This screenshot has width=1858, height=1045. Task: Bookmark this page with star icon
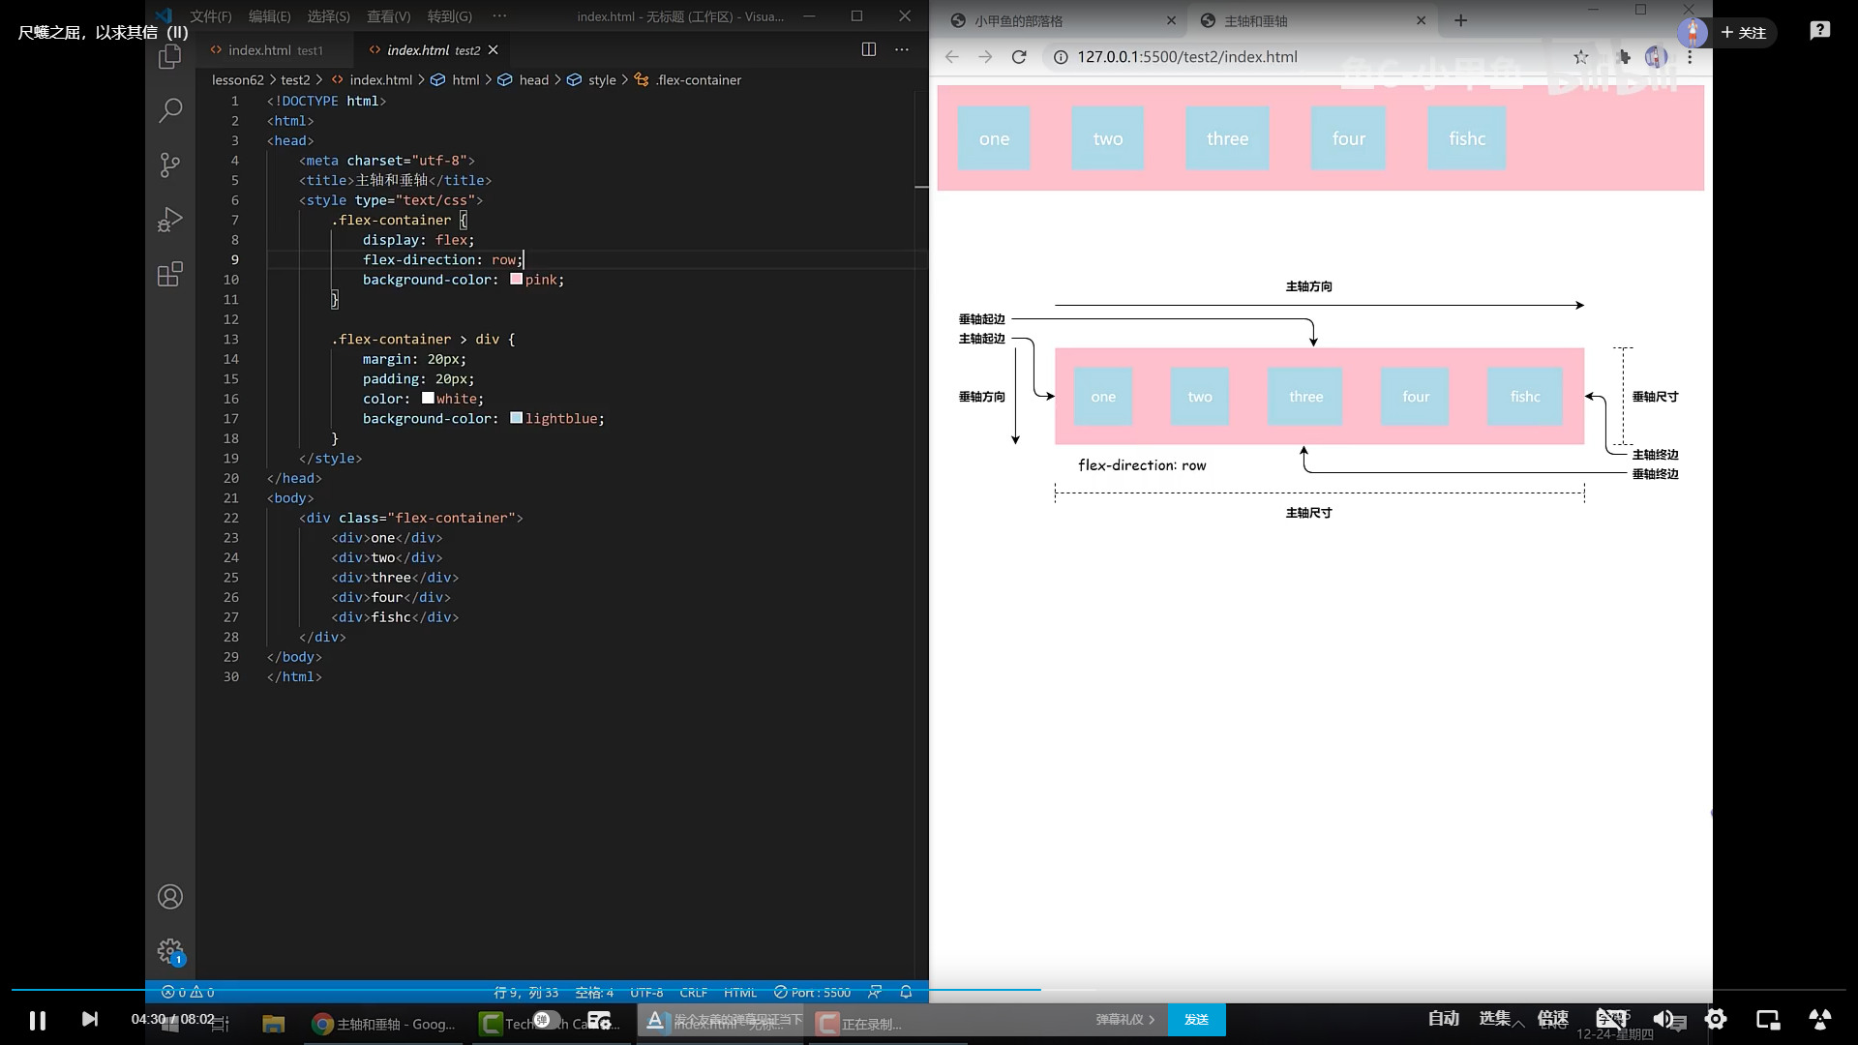click(x=1581, y=57)
